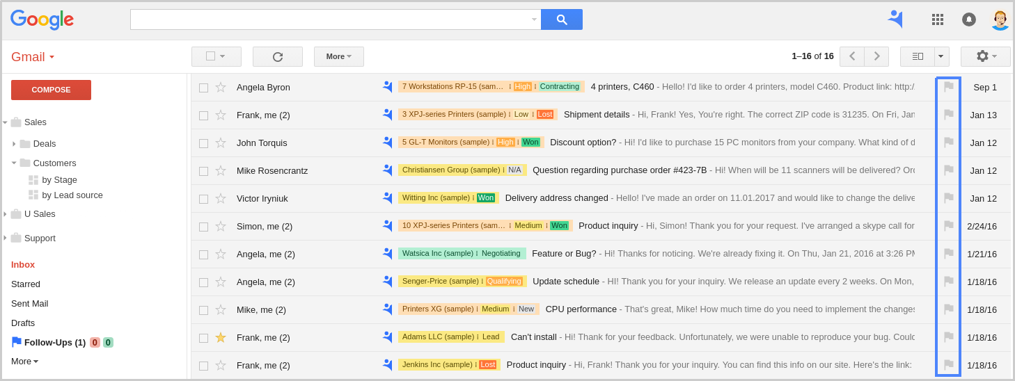Viewport: 1015px width, 381px height.
Task: Select the Mike, me email checkbox
Action: pos(203,310)
